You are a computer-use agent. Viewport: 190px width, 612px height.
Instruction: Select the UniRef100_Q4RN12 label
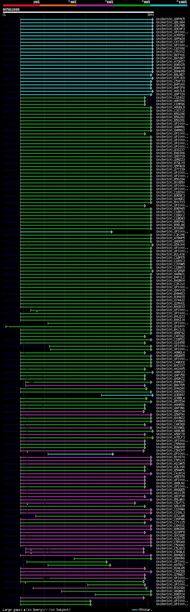click(170, 130)
